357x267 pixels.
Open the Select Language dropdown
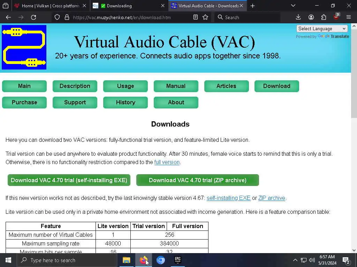point(322,29)
